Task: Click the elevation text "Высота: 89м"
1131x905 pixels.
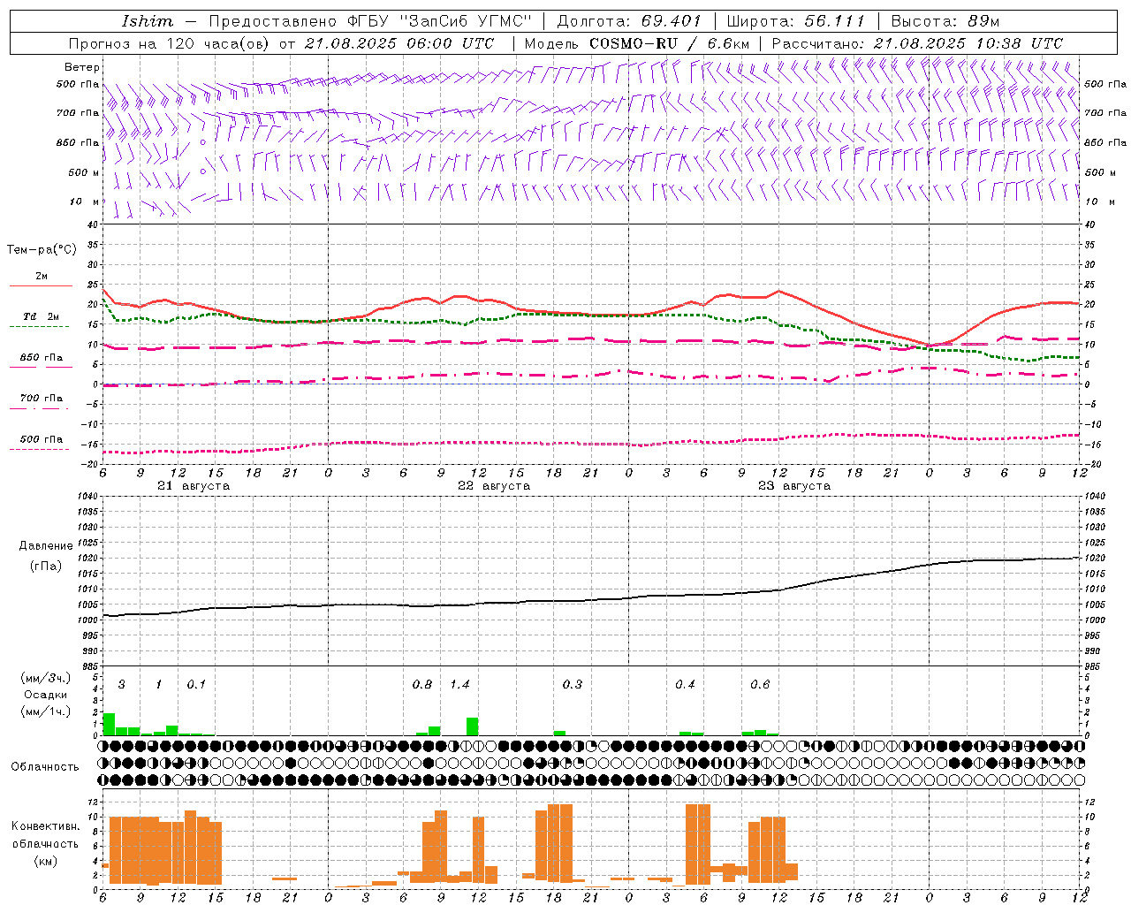Action: pyautogui.click(x=945, y=21)
